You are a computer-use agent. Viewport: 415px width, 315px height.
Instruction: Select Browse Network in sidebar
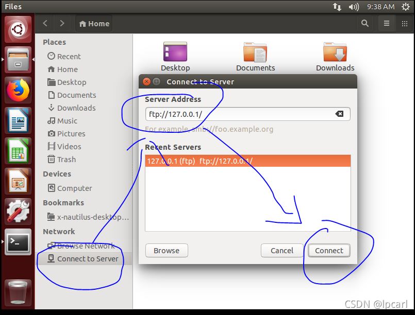tap(84, 246)
